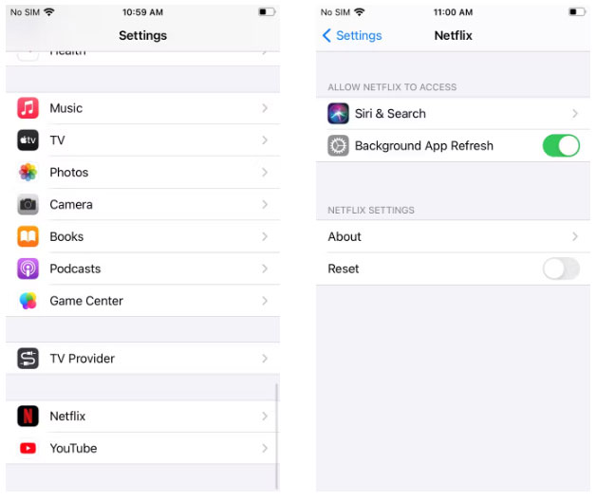Tap the Wi-Fi icon in left status bar
The image size is (596, 501).
coord(49,11)
